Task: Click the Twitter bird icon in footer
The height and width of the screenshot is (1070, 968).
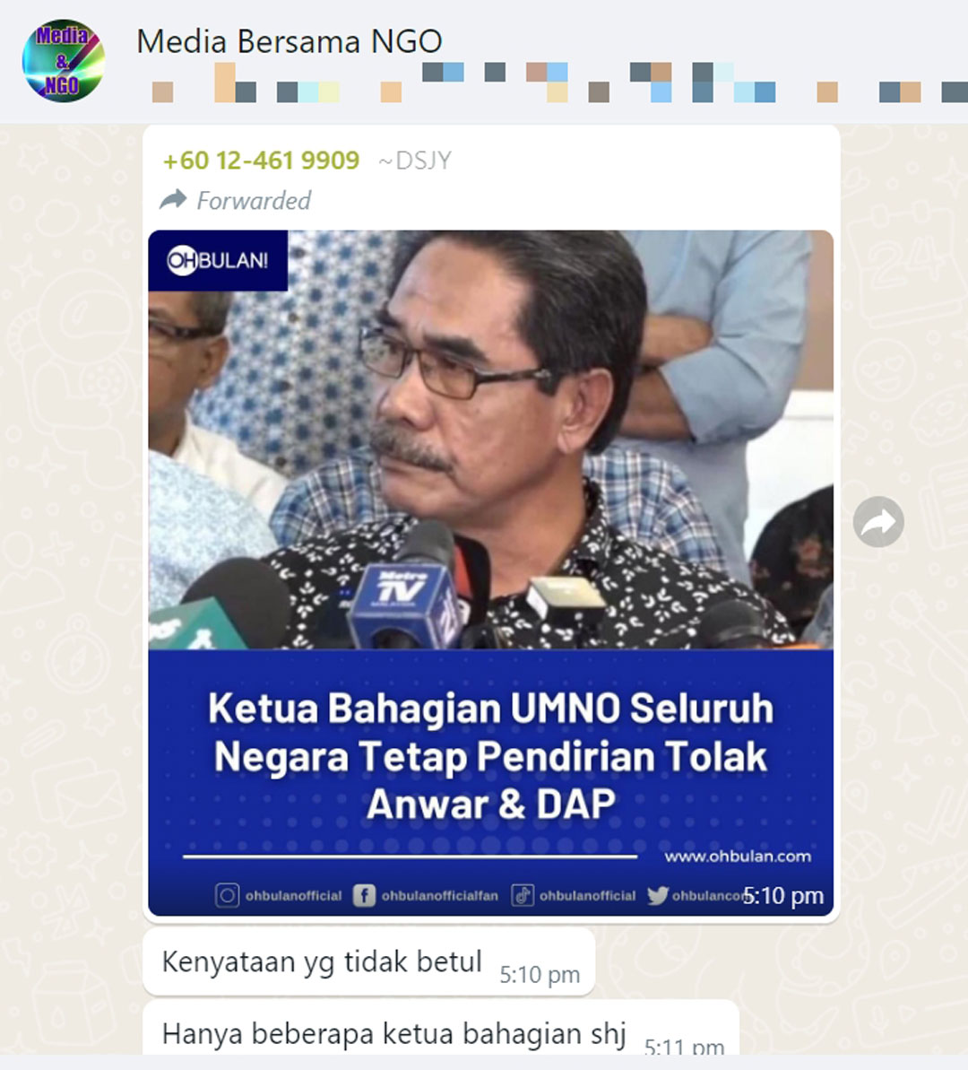Action: pyautogui.click(x=658, y=895)
